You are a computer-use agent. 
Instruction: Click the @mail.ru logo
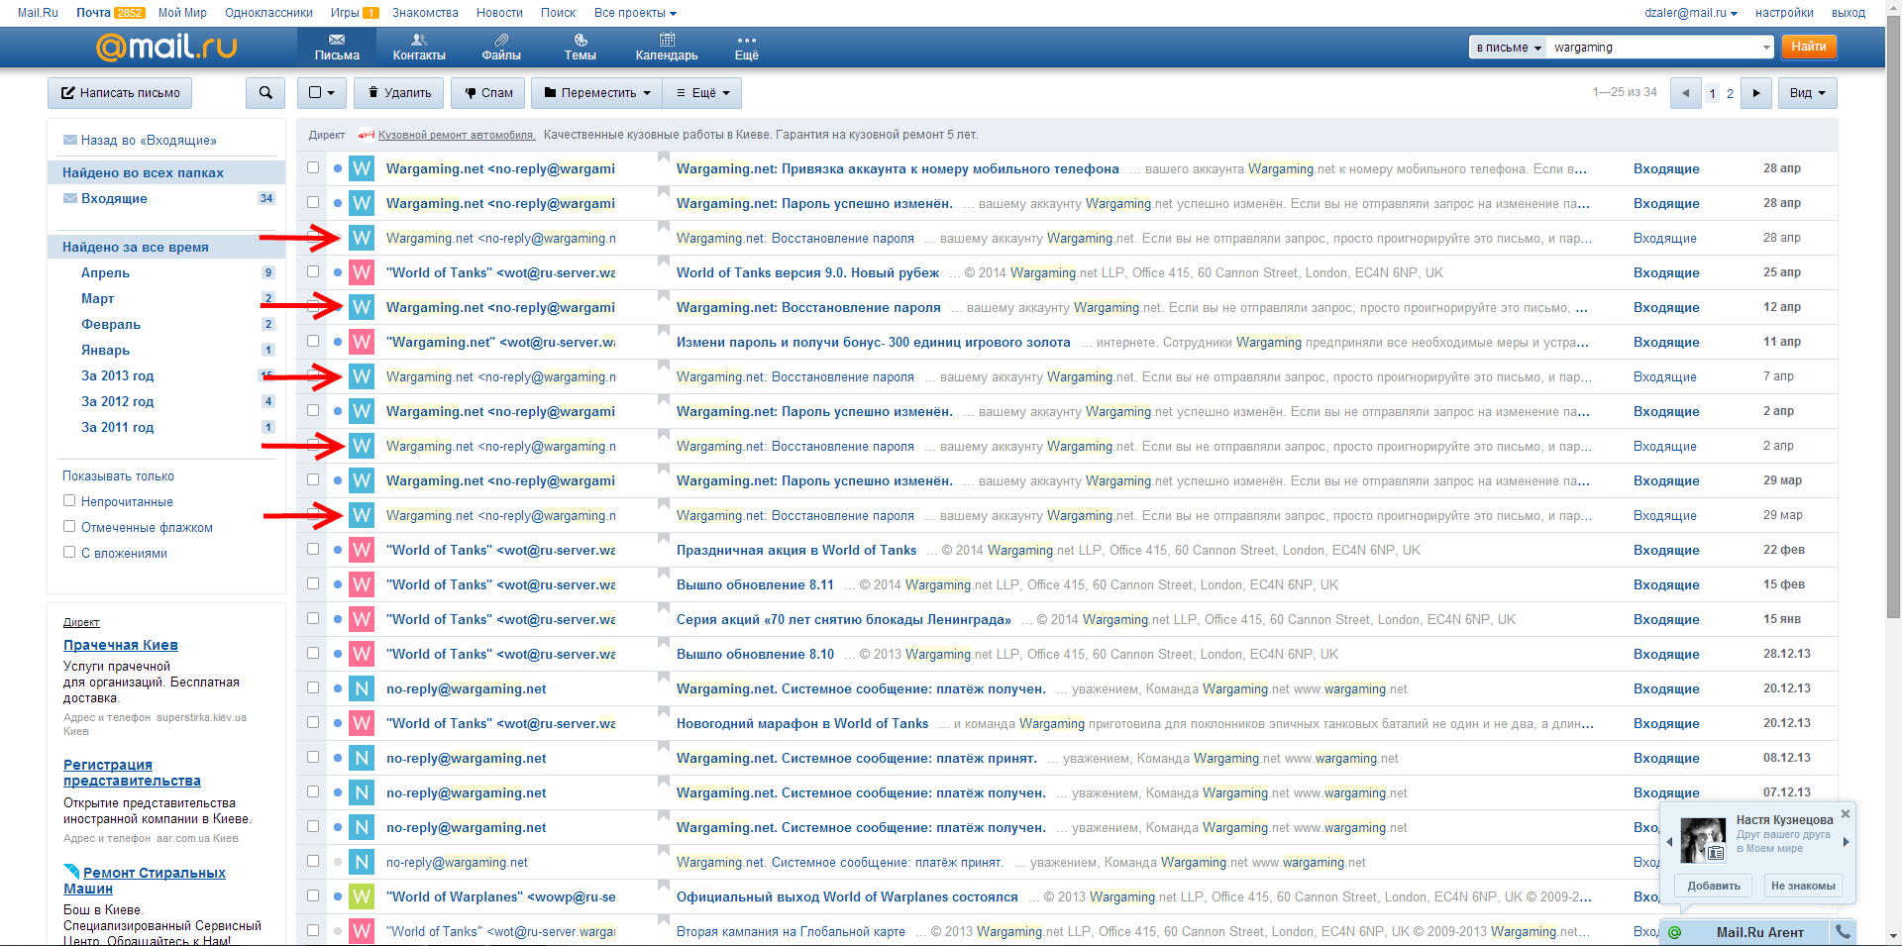click(x=166, y=47)
